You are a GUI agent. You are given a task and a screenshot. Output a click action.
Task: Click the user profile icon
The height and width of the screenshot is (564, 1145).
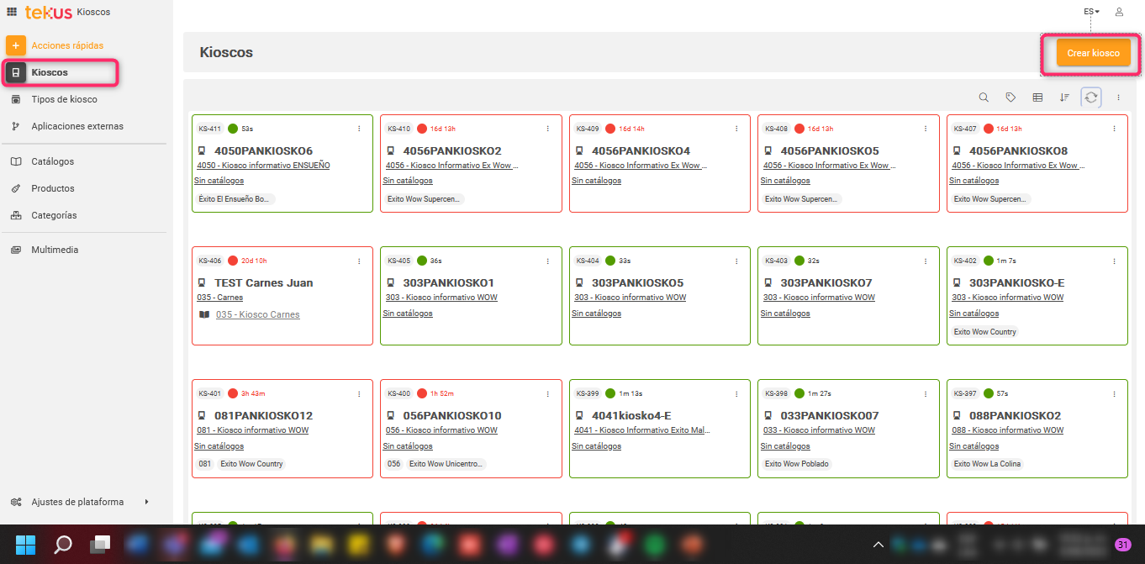1119,12
